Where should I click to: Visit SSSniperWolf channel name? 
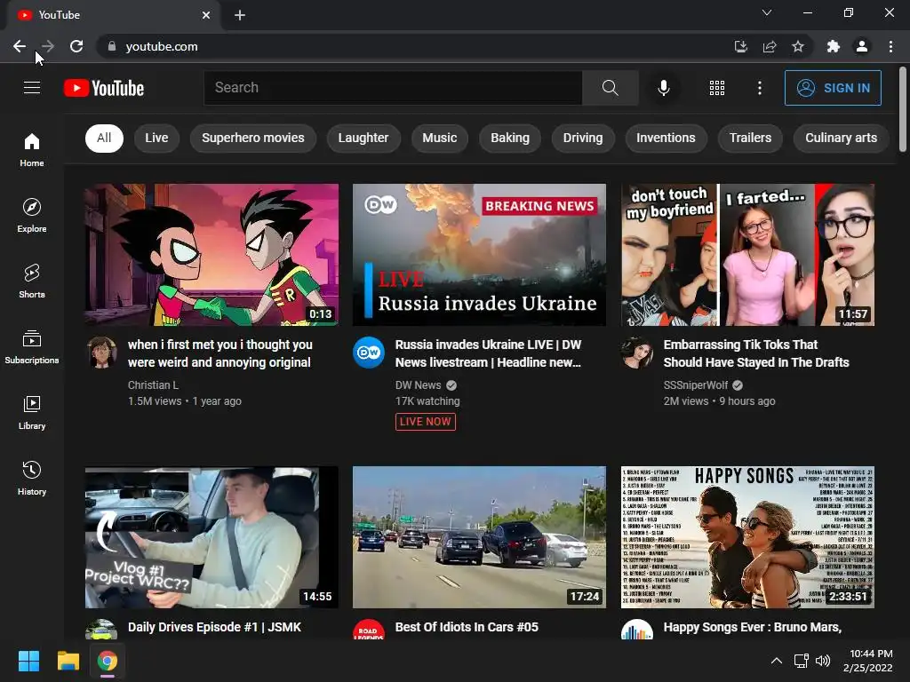[695, 385]
